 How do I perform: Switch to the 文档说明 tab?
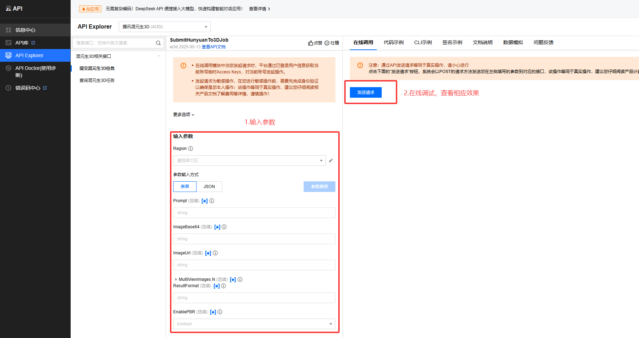[x=483, y=42]
